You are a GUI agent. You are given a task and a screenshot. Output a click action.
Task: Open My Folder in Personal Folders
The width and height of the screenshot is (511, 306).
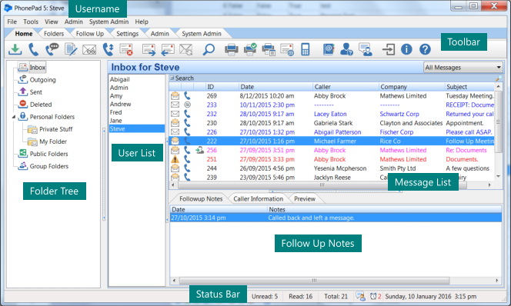pyautogui.click(x=53, y=141)
